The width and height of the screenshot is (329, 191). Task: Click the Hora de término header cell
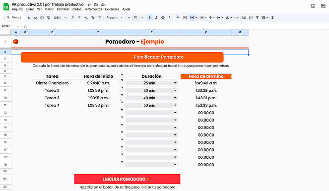pos(206,76)
